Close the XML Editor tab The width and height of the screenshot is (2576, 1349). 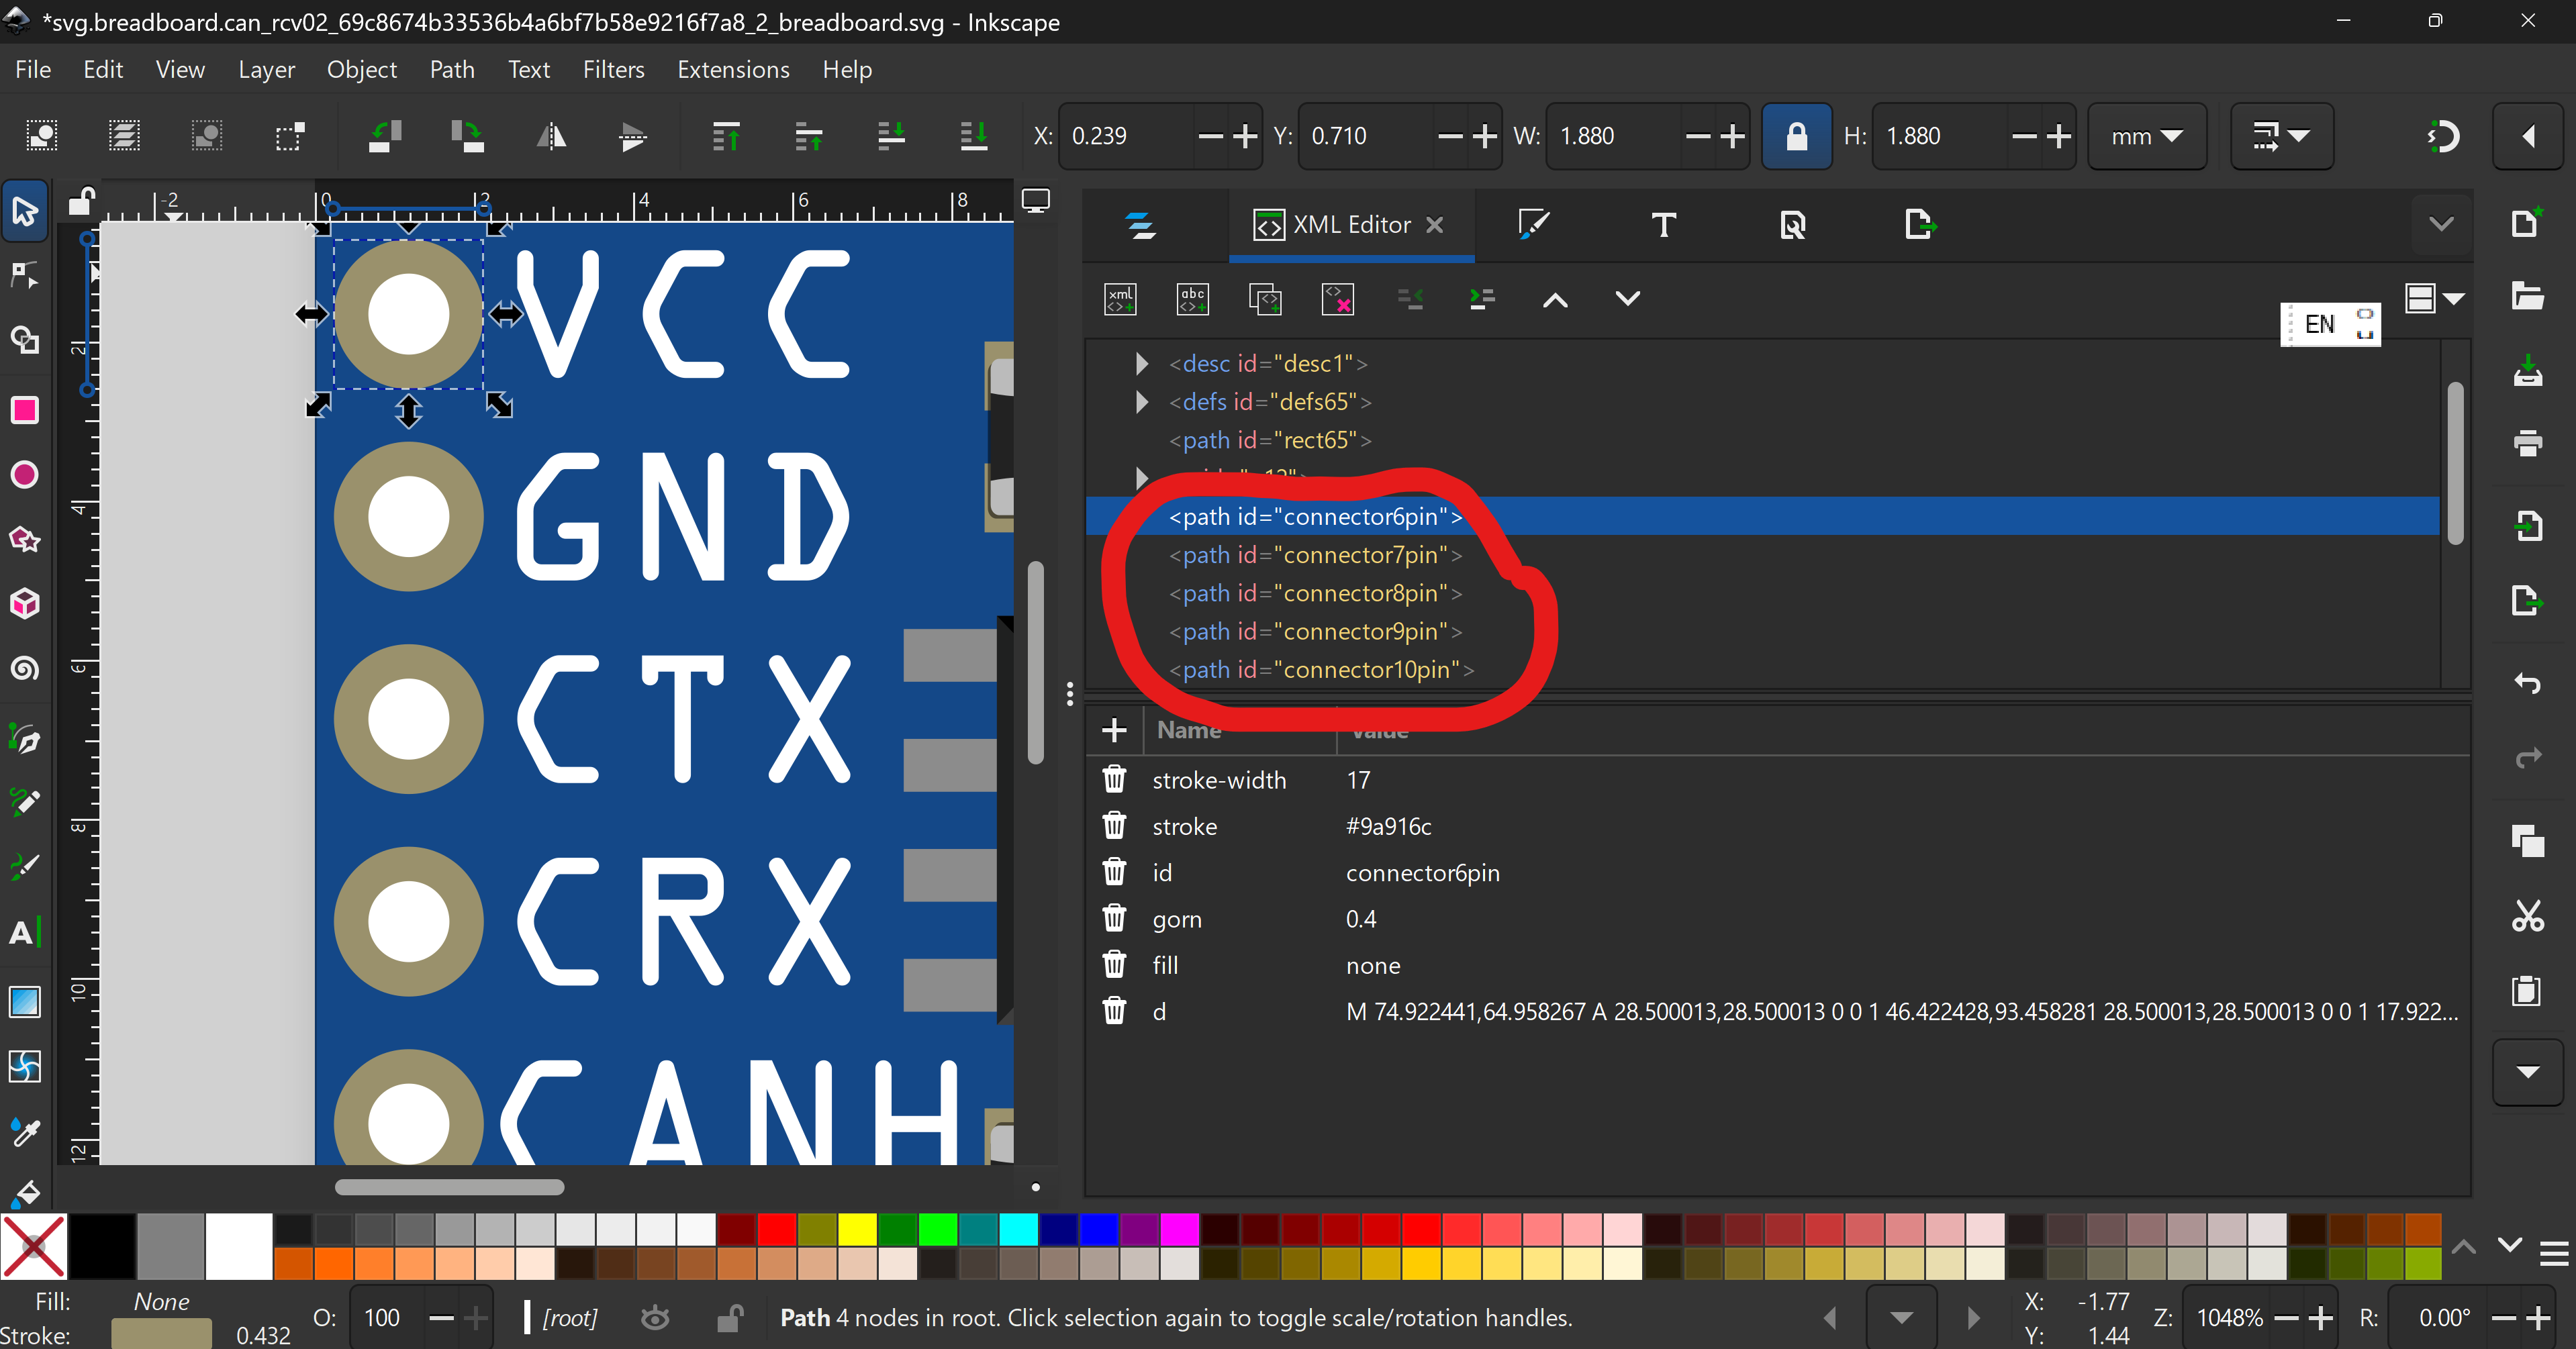click(x=1434, y=225)
